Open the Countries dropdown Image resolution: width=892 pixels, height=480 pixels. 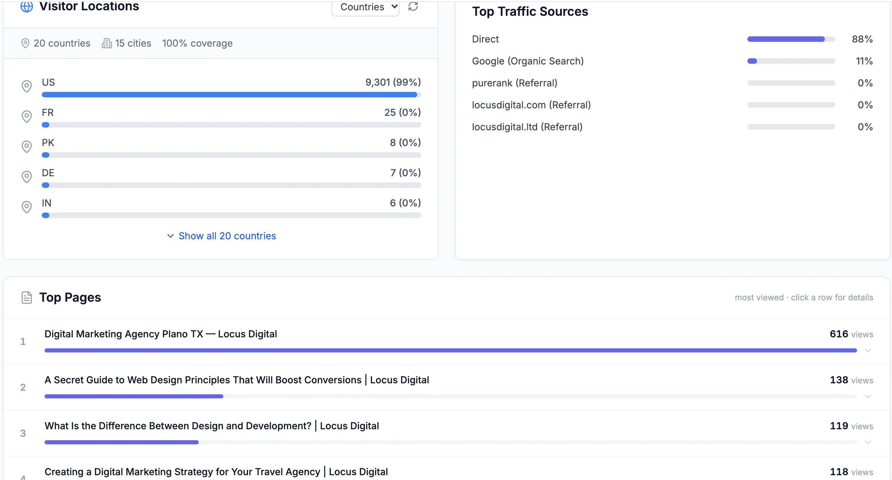pyautogui.click(x=366, y=7)
